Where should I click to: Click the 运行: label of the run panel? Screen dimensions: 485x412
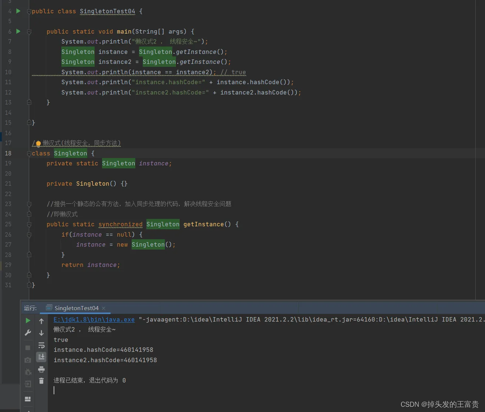click(x=30, y=308)
